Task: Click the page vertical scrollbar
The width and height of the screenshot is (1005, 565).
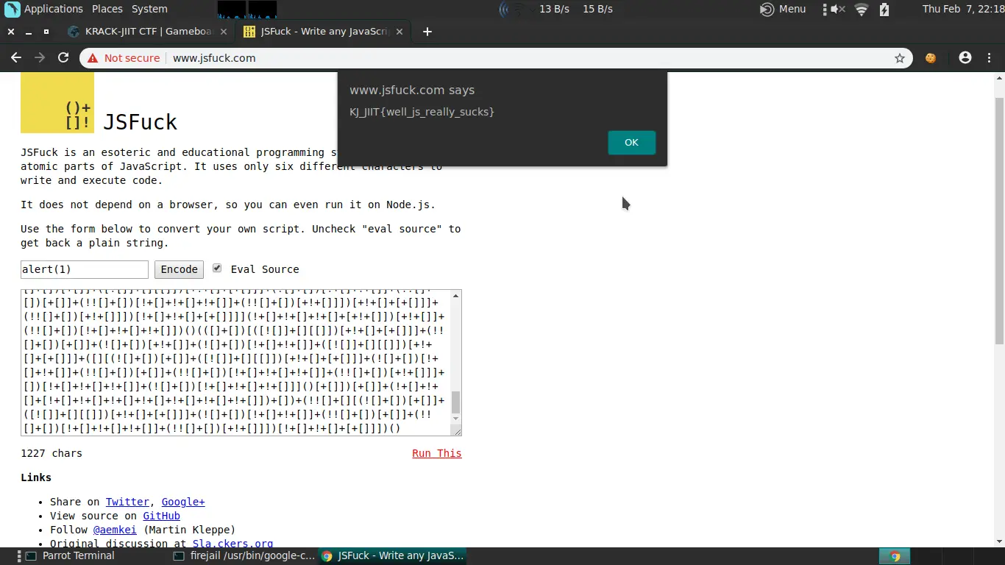Action: pyautogui.click(x=999, y=221)
